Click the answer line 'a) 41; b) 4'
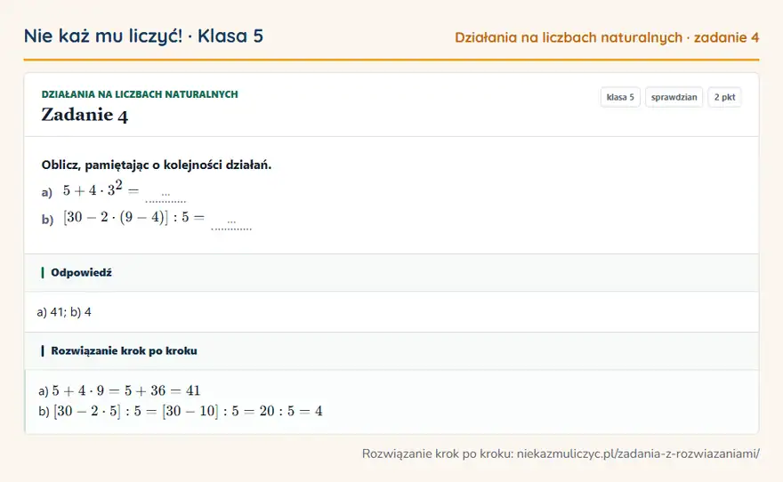This screenshot has height=482, width=783. point(64,312)
